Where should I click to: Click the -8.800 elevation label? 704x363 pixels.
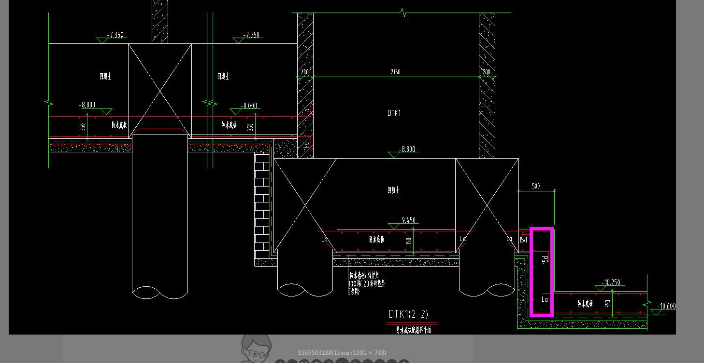pos(407,149)
